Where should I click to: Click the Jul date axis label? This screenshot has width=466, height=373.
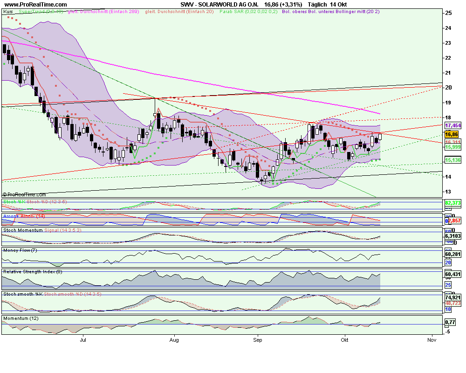[83, 340]
